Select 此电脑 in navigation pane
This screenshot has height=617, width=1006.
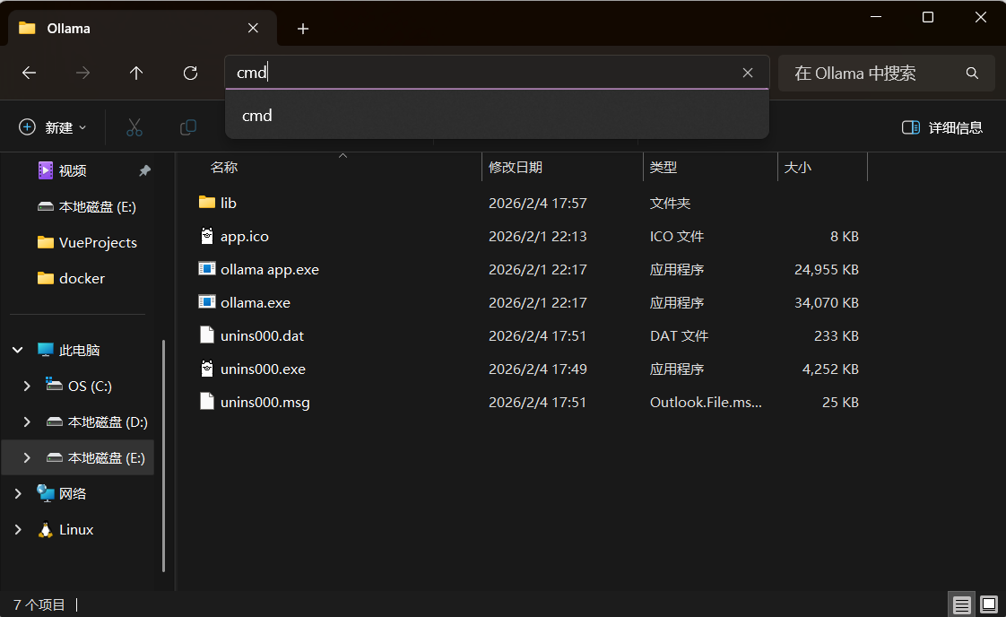pos(80,350)
